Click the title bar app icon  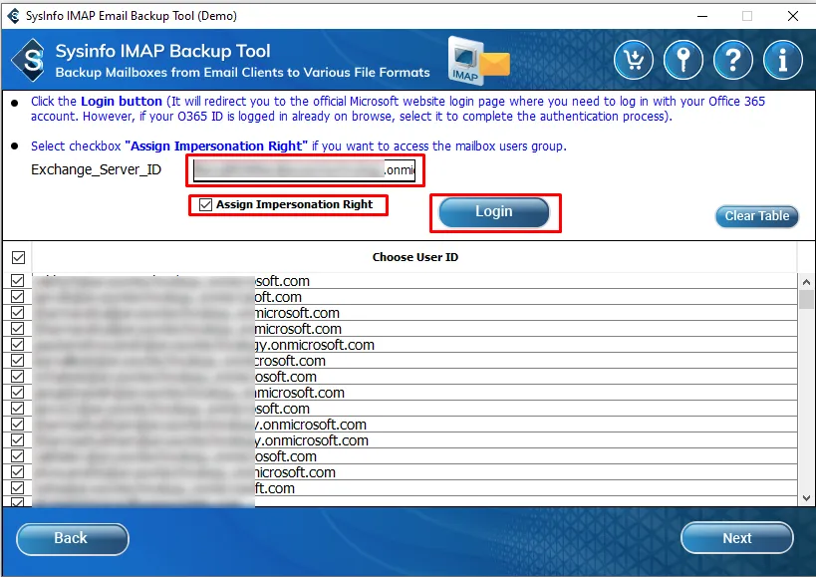pyautogui.click(x=14, y=16)
